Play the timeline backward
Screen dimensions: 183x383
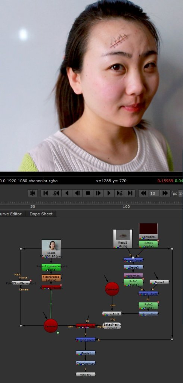click(x=67, y=193)
